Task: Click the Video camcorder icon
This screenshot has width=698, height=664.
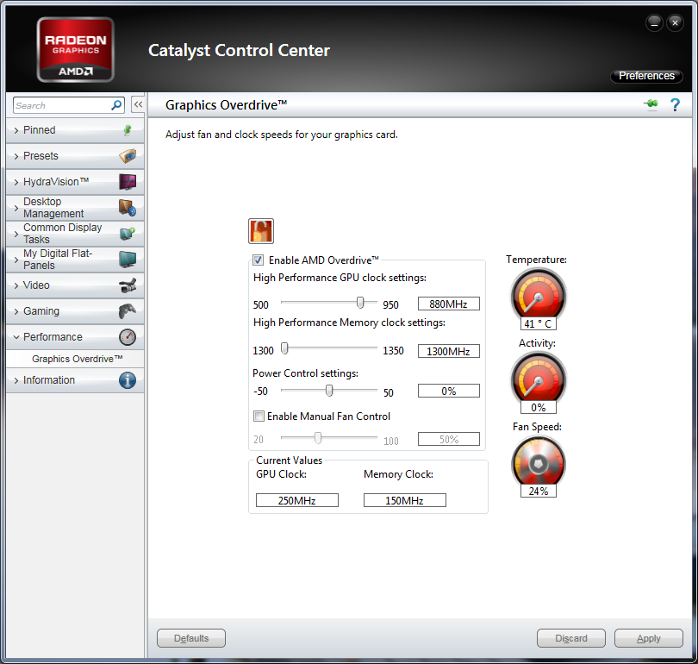Action: click(128, 285)
